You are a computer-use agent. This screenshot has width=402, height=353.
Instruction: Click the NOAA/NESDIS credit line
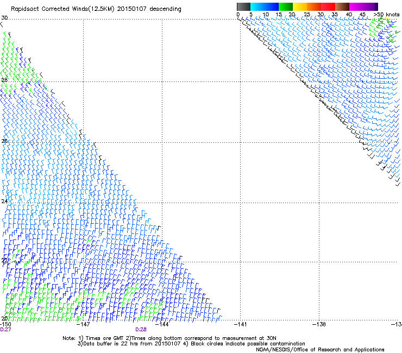320,350
